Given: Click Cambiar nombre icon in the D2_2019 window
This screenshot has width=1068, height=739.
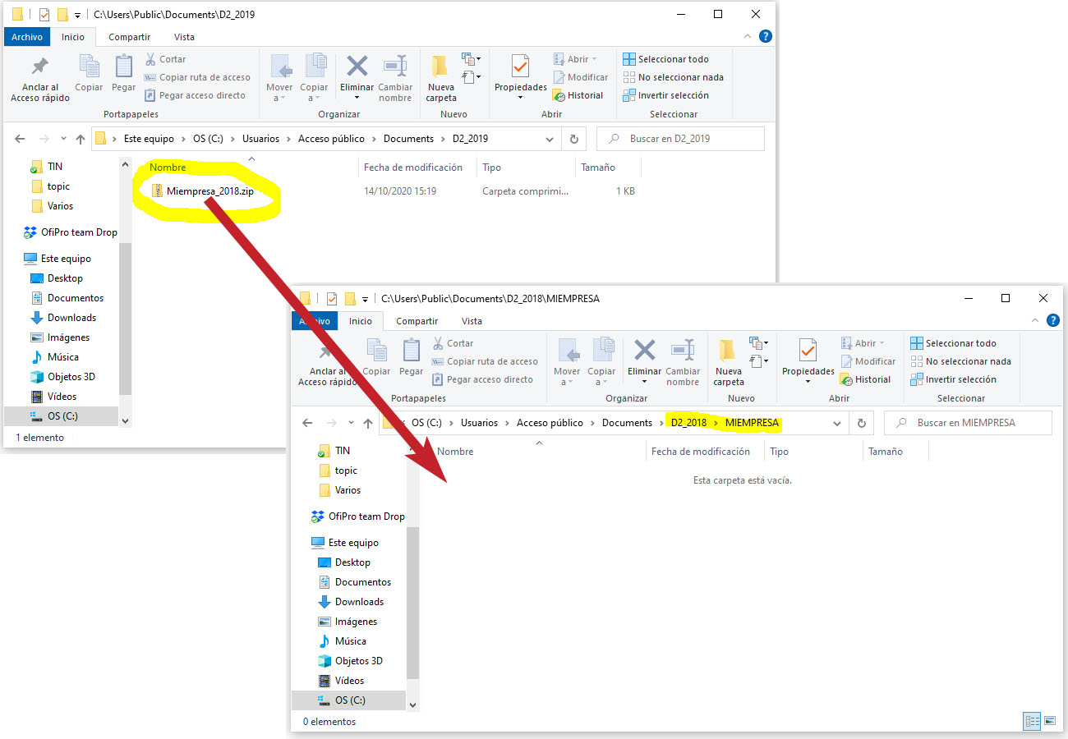Looking at the screenshot, I should (395, 68).
